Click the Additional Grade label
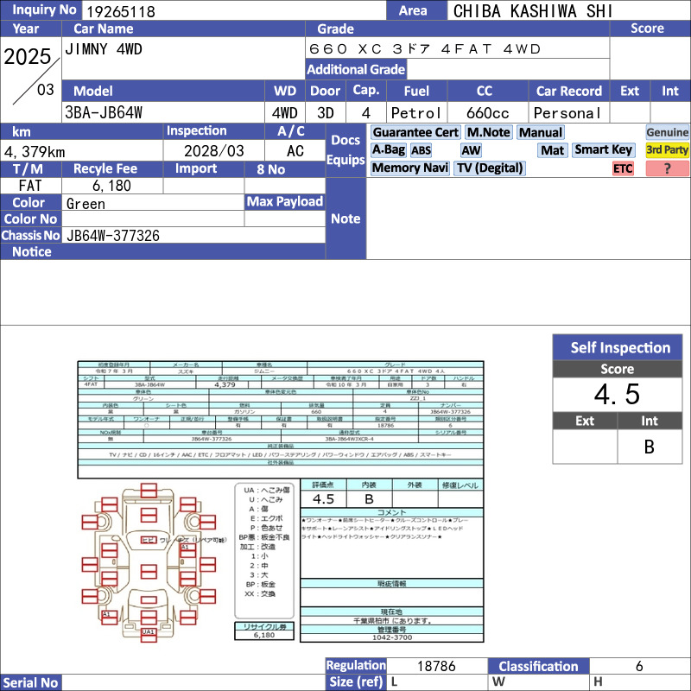This screenshot has width=691, height=691. 356,69
